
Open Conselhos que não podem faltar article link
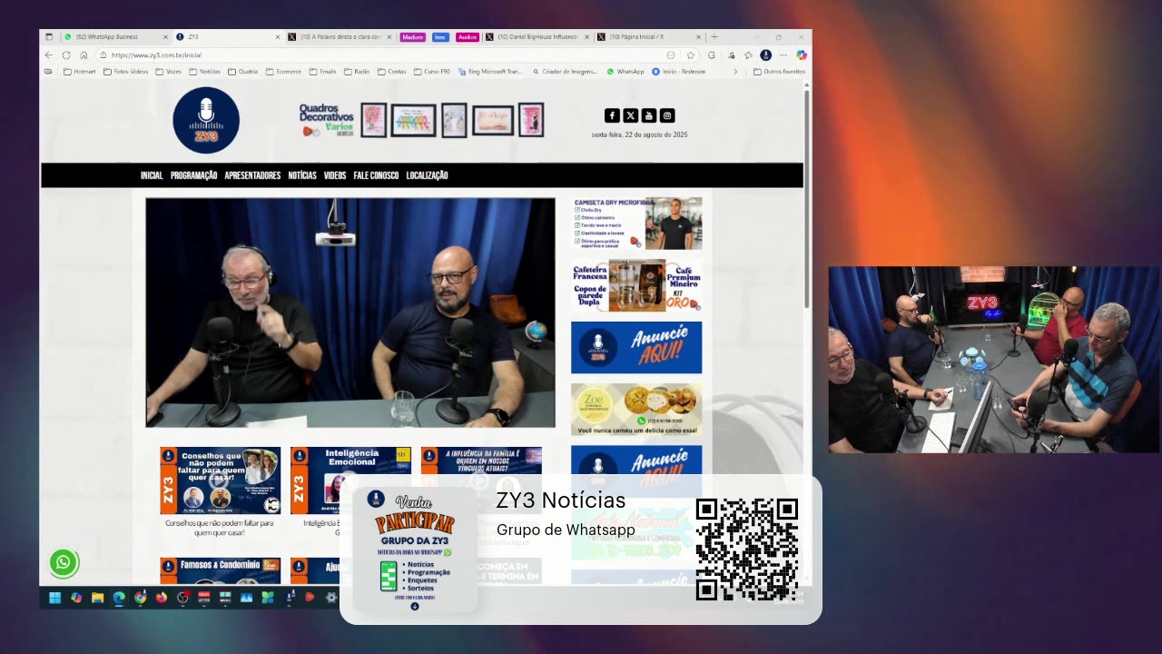tap(220, 528)
